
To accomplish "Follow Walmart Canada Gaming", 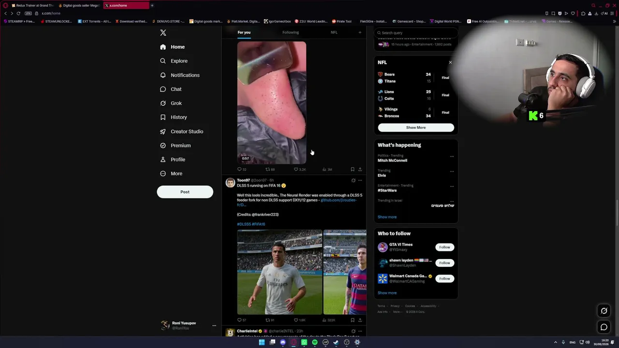I will [444, 278].
